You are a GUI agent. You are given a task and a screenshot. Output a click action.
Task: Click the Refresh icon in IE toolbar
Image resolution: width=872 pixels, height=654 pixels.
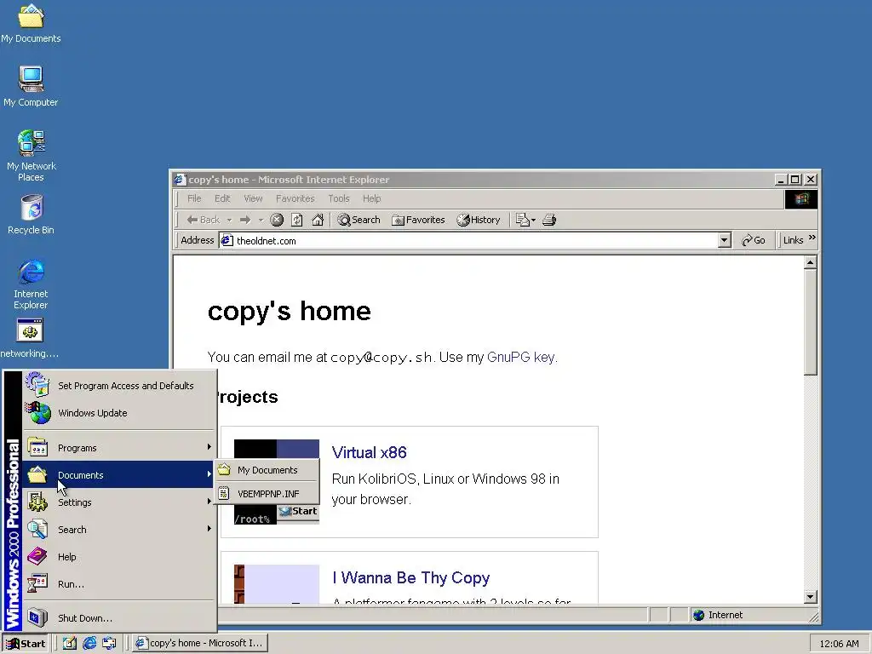pyautogui.click(x=297, y=220)
